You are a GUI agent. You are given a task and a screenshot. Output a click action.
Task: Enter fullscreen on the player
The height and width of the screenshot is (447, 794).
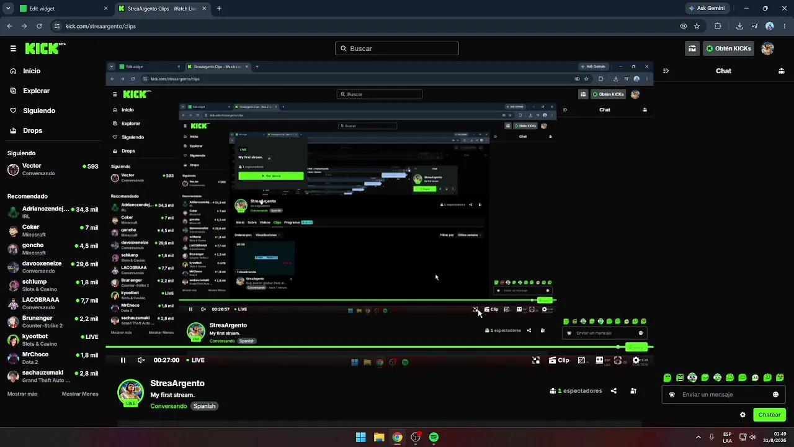pos(618,360)
